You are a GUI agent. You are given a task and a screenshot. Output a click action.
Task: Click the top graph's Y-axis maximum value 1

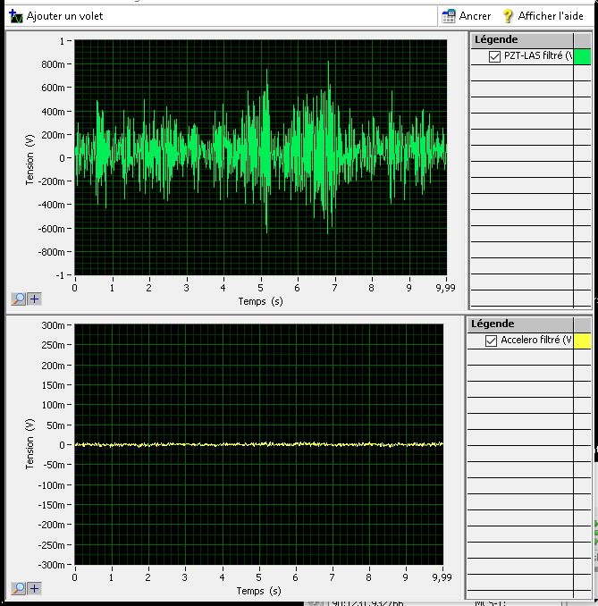pos(63,41)
